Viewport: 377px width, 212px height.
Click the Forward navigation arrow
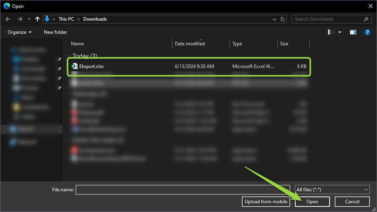20,19
